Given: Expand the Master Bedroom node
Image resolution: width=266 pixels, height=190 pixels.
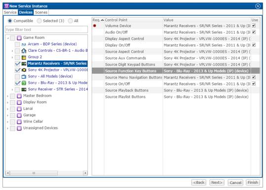Looking at the screenshot, I should point(7,96).
